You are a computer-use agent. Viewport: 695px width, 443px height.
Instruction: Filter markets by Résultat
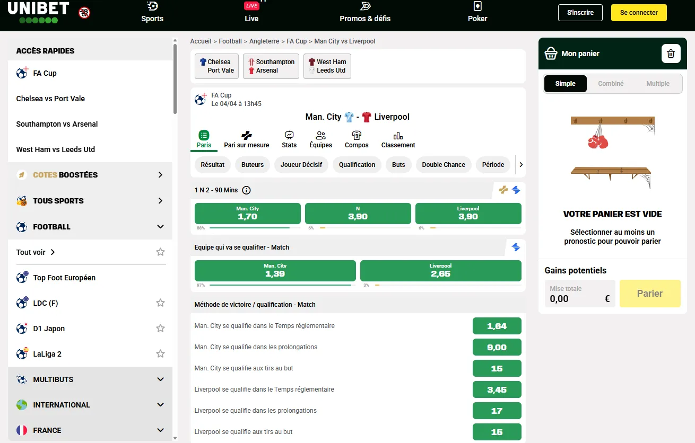pyautogui.click(x=213, y=165)
